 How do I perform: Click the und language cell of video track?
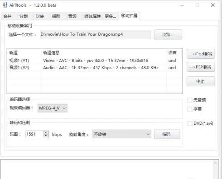[x=172, y=61]
